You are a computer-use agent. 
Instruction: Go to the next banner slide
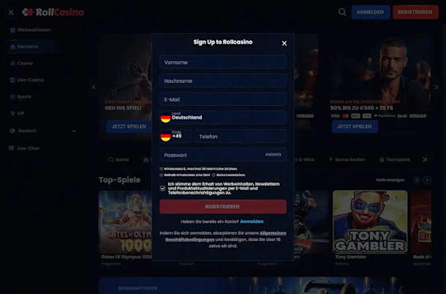(x=436, y=87)
